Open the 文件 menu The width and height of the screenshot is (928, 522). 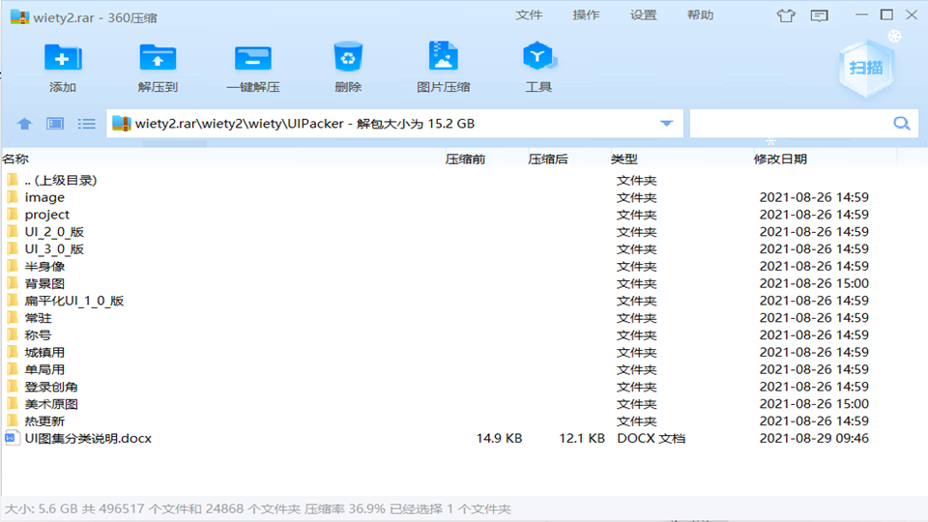pos(529,15)
